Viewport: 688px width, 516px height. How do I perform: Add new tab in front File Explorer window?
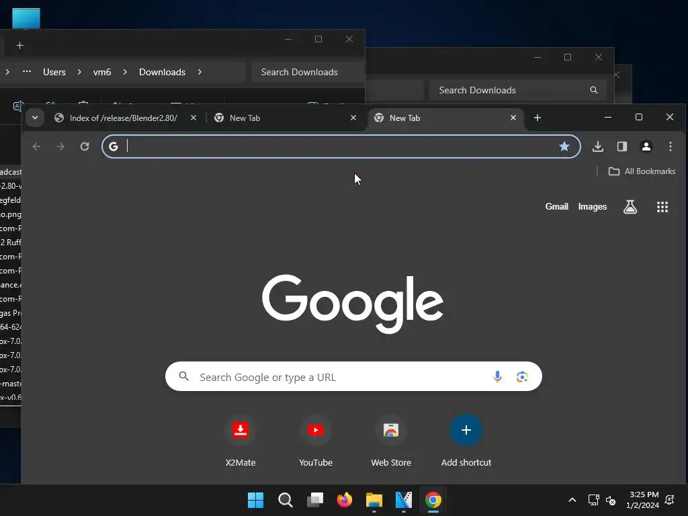pyautogui.click(x=19, y=46)
